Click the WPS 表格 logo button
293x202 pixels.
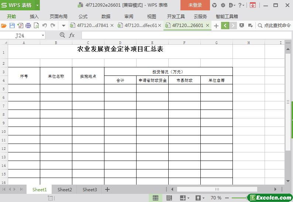pos(17,5)
